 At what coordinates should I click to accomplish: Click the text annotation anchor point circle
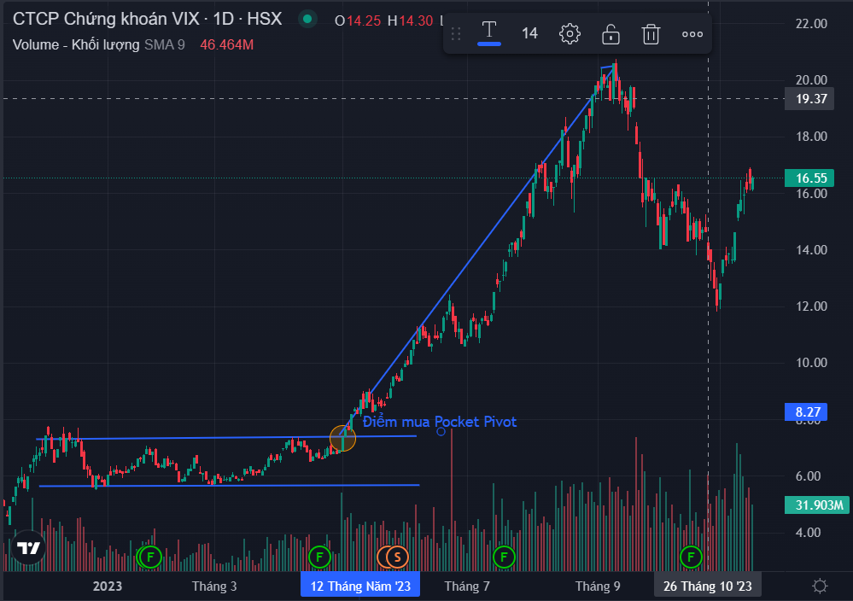(441, 432)
